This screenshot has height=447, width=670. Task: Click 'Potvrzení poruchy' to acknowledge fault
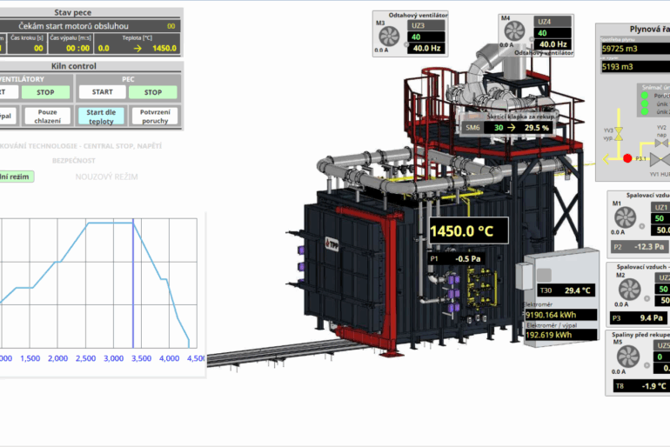coord(154,117)
